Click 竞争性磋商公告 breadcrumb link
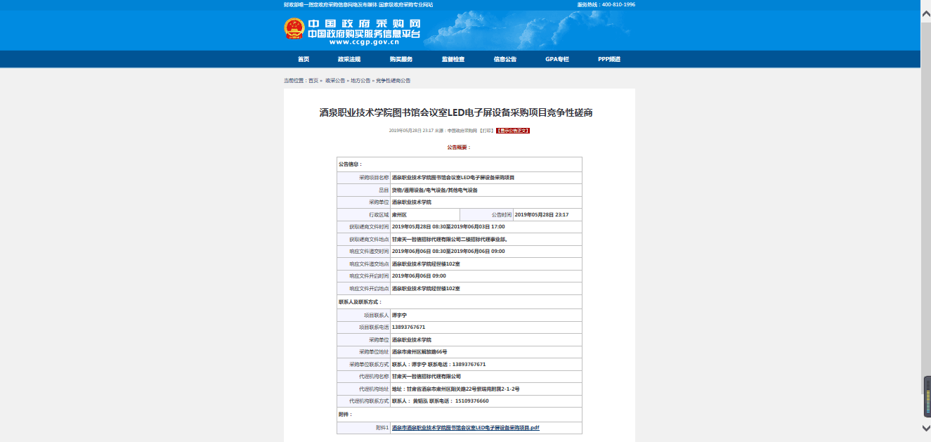 tap(393, 81)
